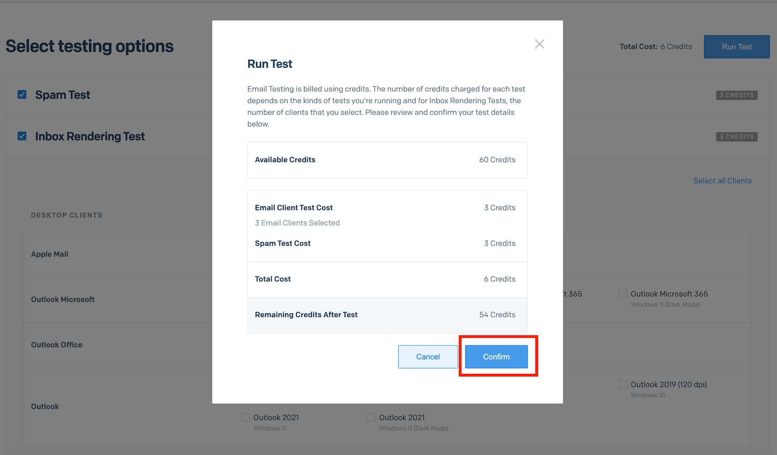Uncheck the Spam Test checkbox
The image size is (777, 455).
pos(22,95)
